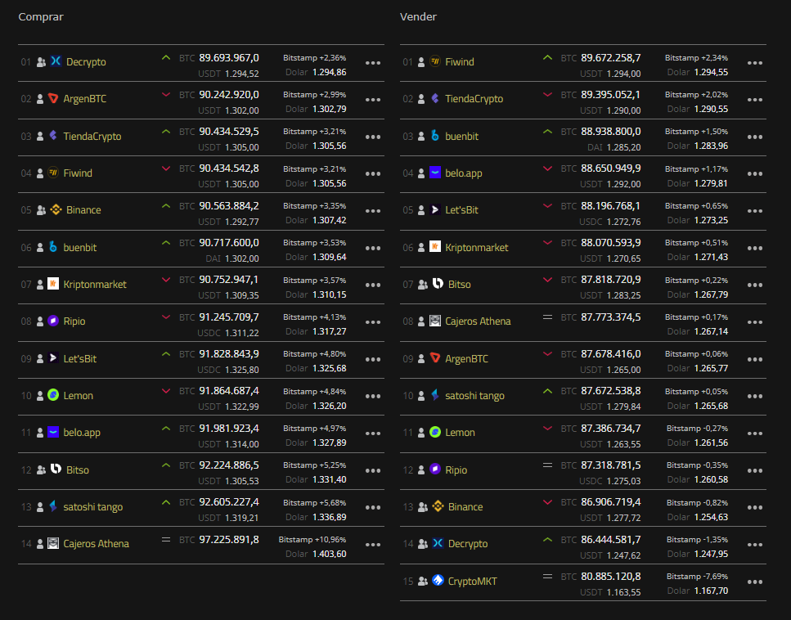Open the ArgenBTC link in Vender
Screen dimensions: 791x620
[466, 359]
